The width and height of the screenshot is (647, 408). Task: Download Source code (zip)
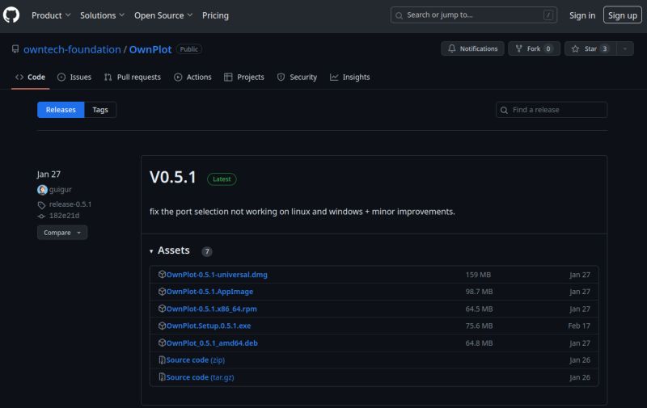(x=195, y=360)
